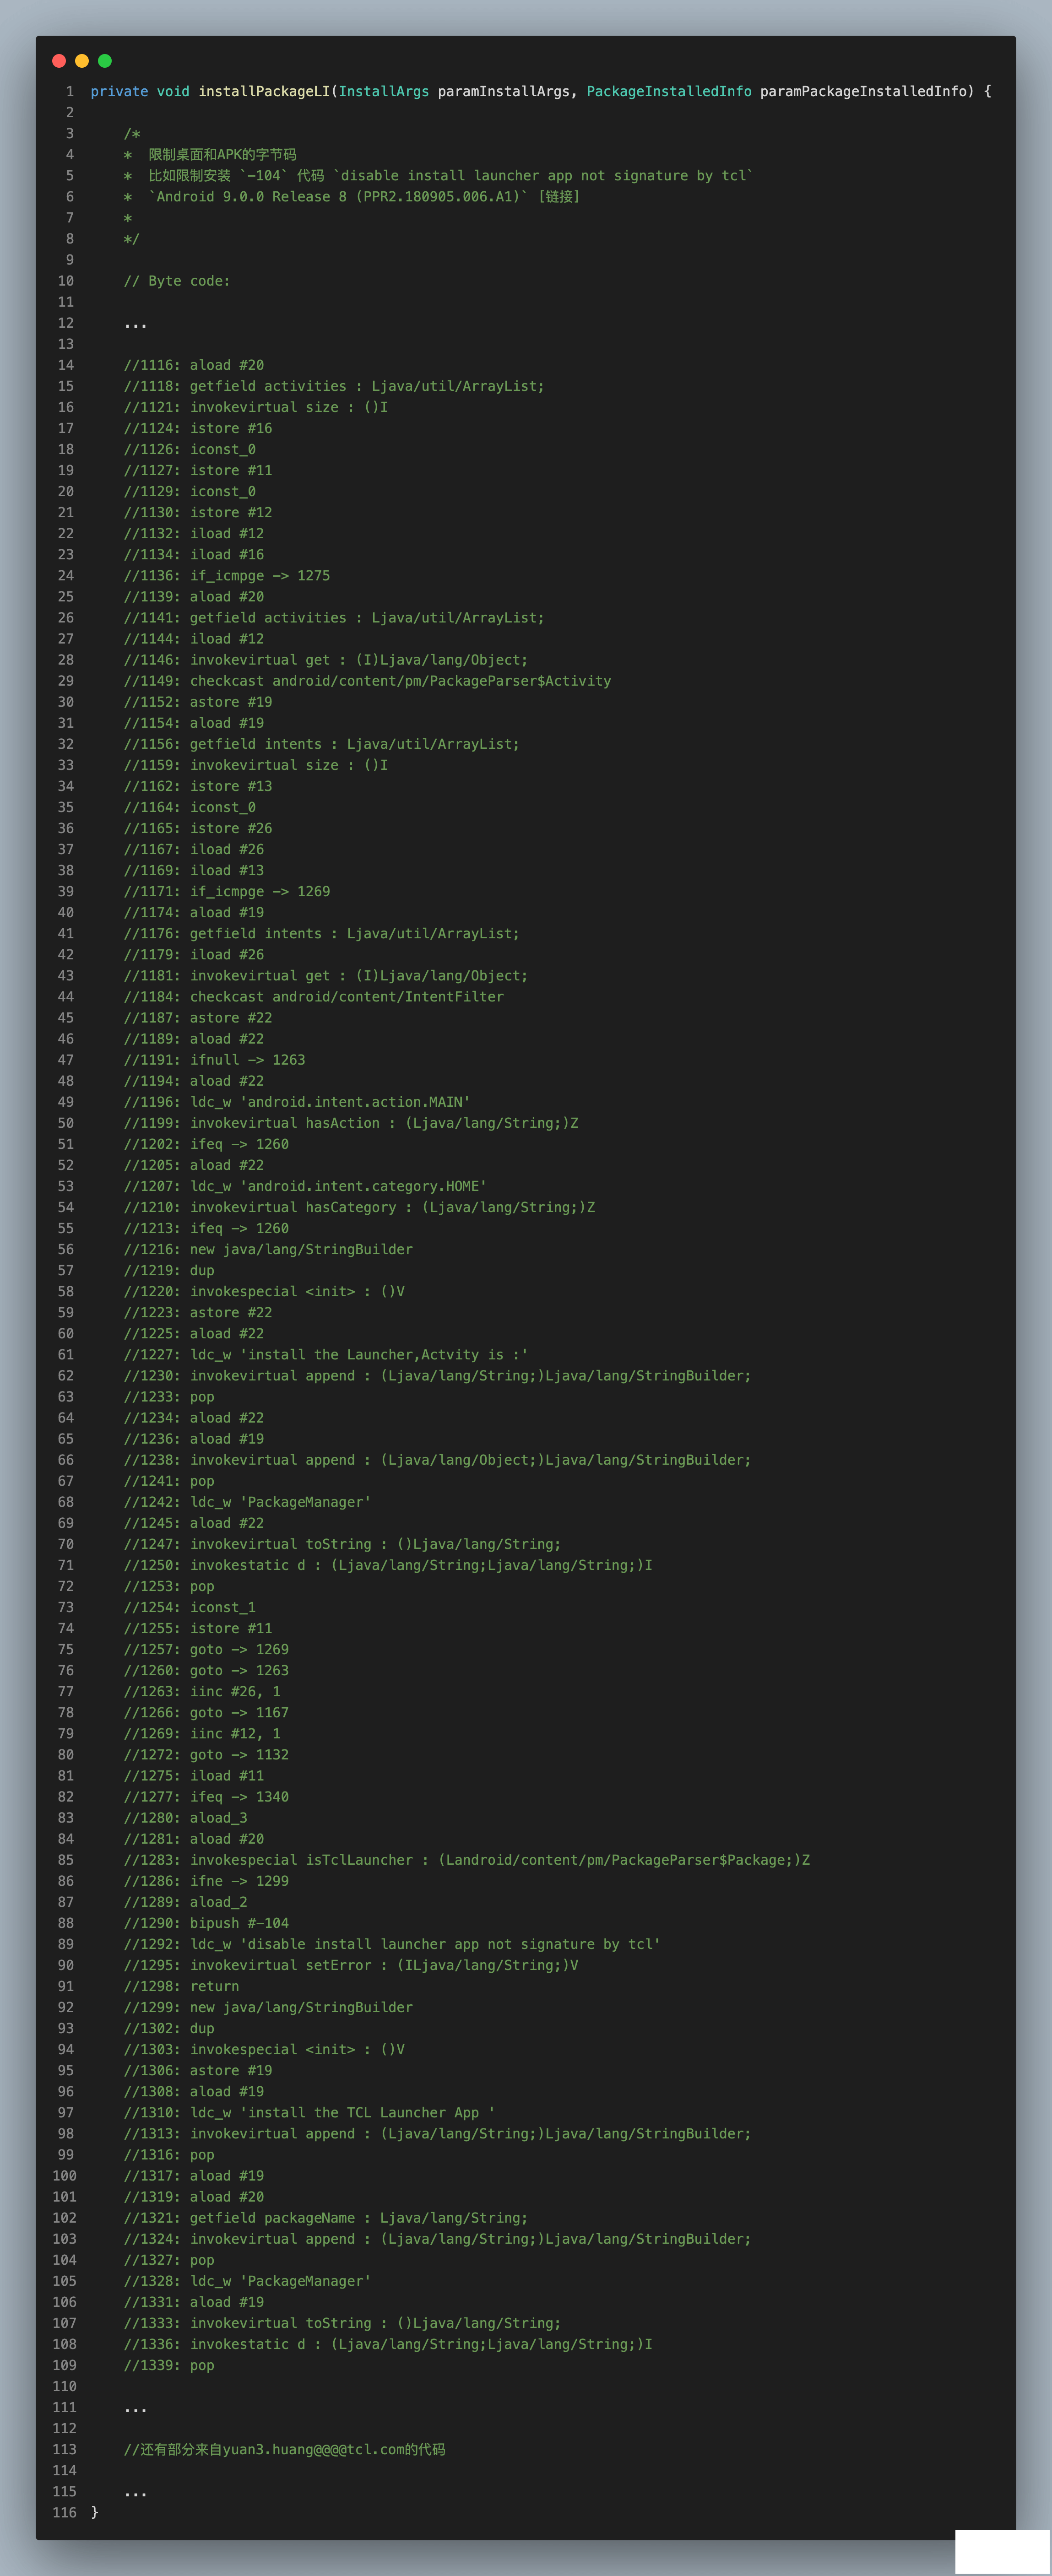Screen dimensions: 1052x2576
Task: Click the installPackageLI method name
Action: click(x=264, y=91)
